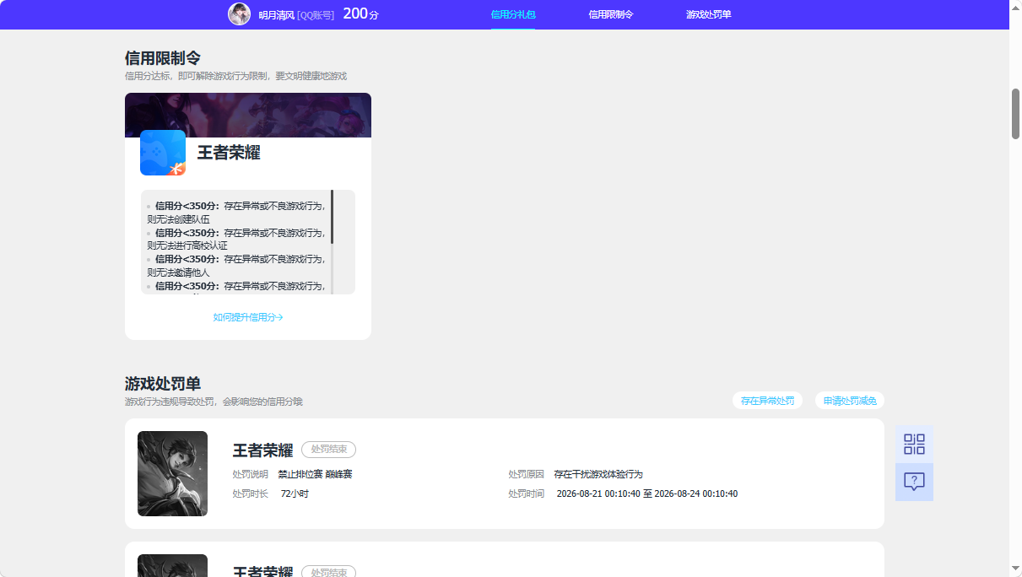This screenshot has height=577, width=1022.
Task: Switch to the 信用分礼包 tab
Action: click(513, 14)
